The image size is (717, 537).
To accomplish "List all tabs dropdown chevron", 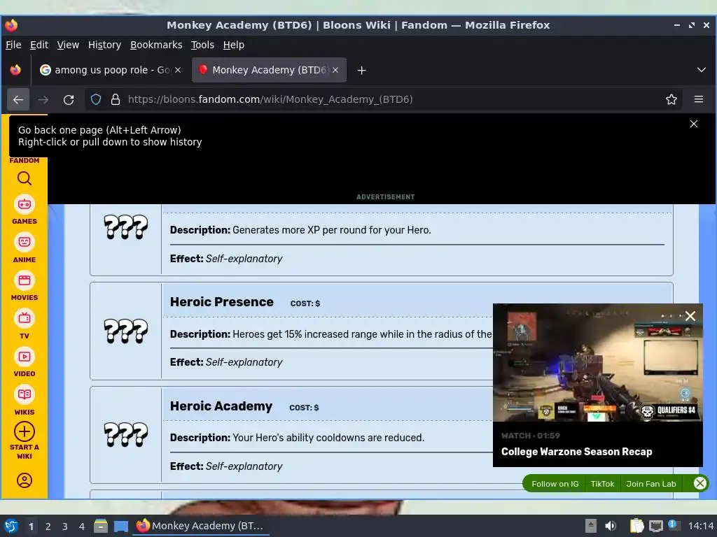I will tap(701, 70).
